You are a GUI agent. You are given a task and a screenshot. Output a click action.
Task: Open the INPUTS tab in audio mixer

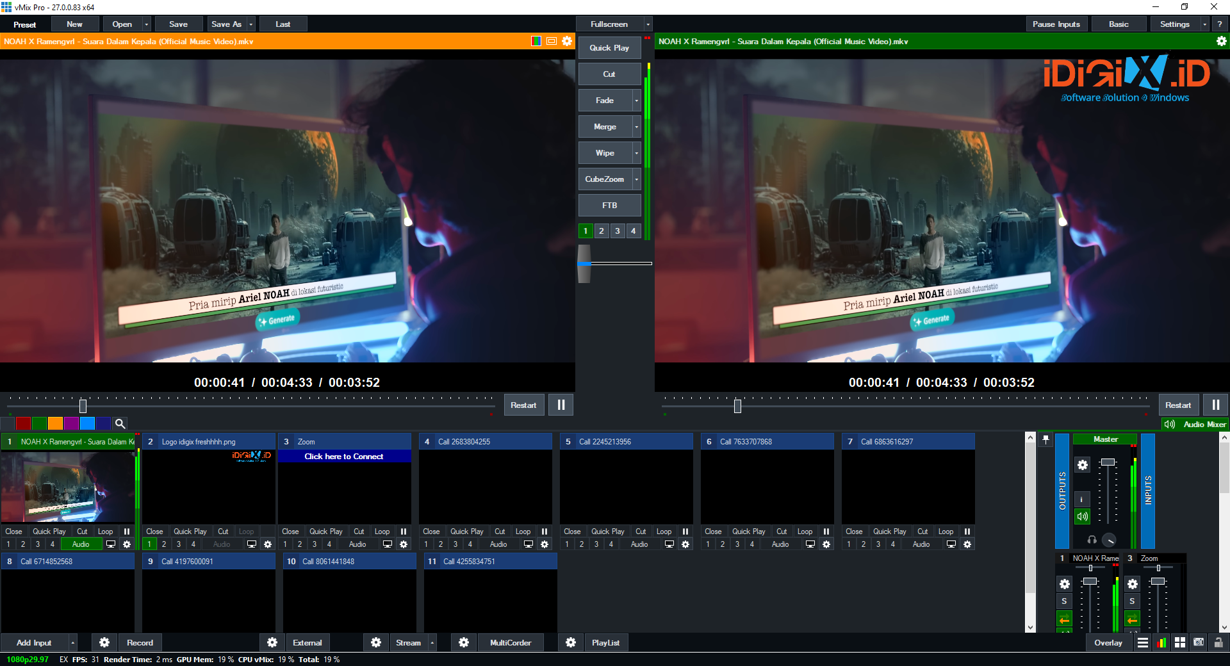click(x=1148, y=491)
